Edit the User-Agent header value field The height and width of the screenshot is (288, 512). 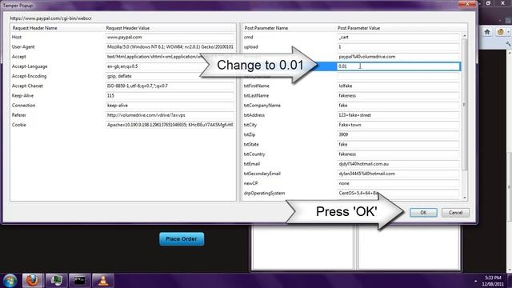pos(170,47)
